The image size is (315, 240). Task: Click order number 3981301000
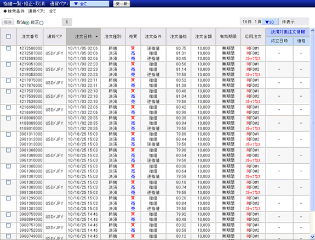tap(31, 209)
